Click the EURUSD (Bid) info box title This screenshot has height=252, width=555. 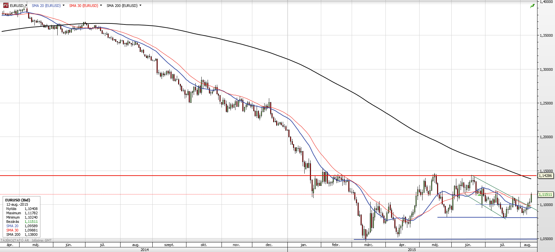18,200
